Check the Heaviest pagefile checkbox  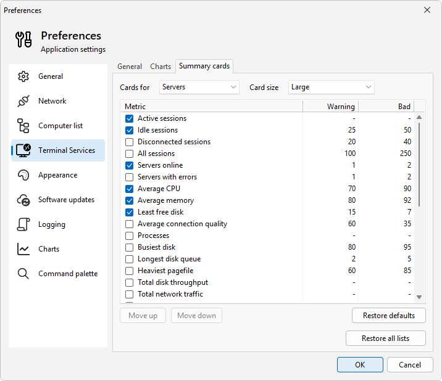coord(130,271)
